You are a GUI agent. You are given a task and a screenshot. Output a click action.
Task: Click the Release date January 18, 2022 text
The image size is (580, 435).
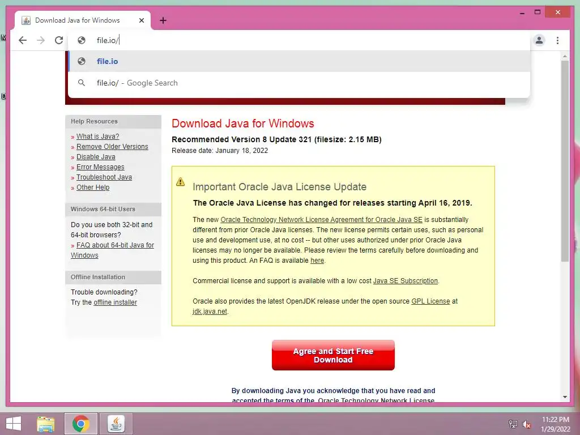pos(220,151)
